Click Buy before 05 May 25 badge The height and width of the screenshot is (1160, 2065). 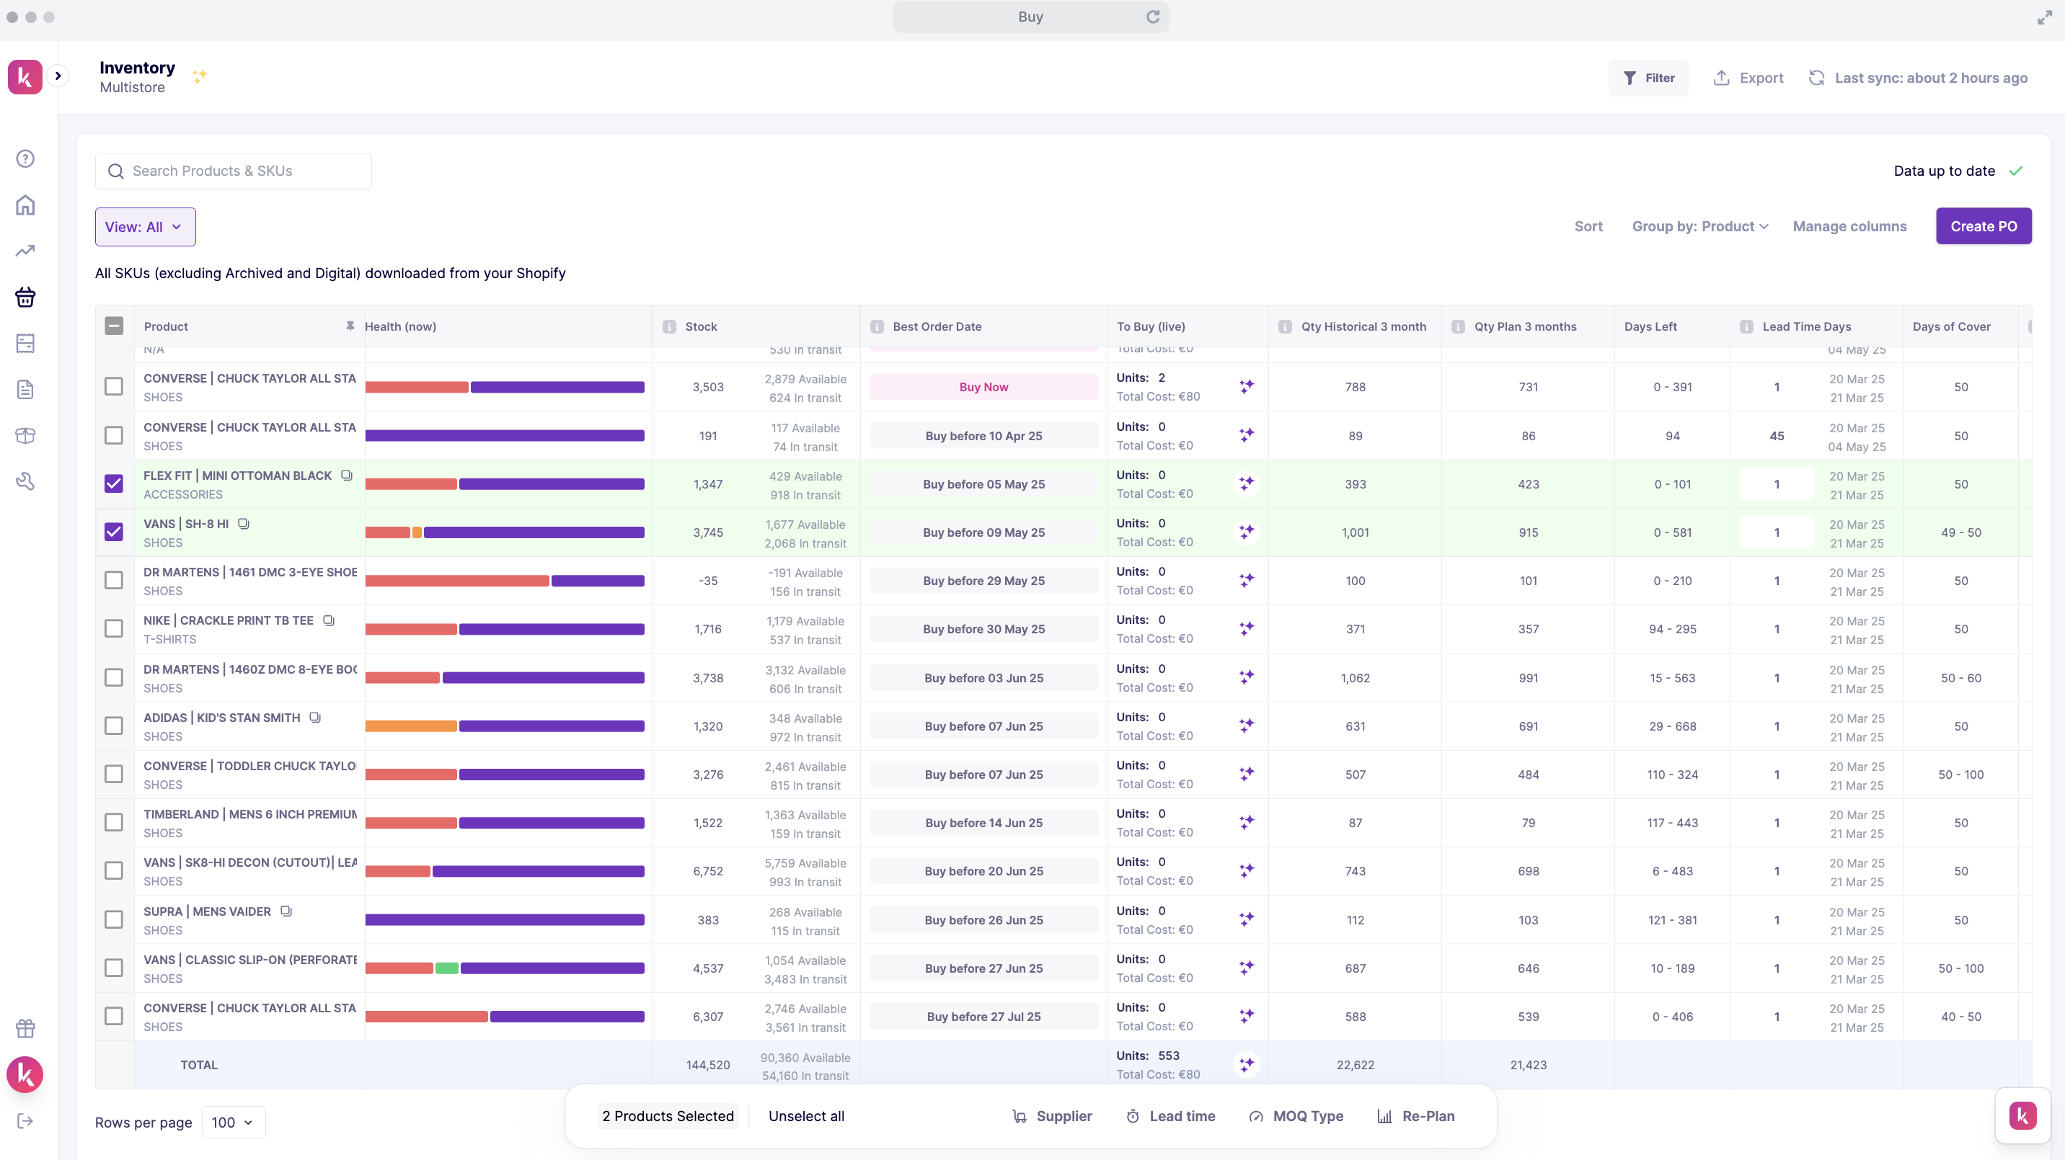click(983, 484)
